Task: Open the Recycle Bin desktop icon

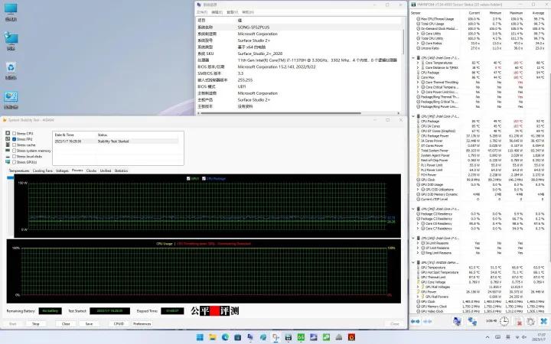Action: 11,70
